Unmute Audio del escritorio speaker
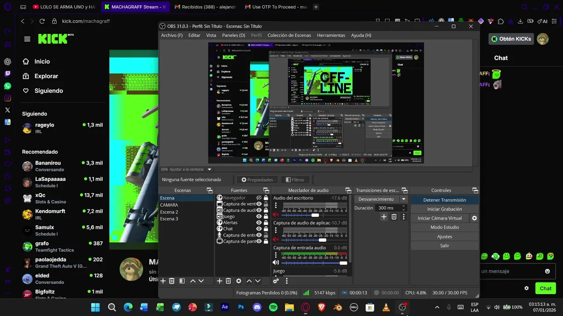The height and width of the screenshot is (316, 563). (276, 215)
